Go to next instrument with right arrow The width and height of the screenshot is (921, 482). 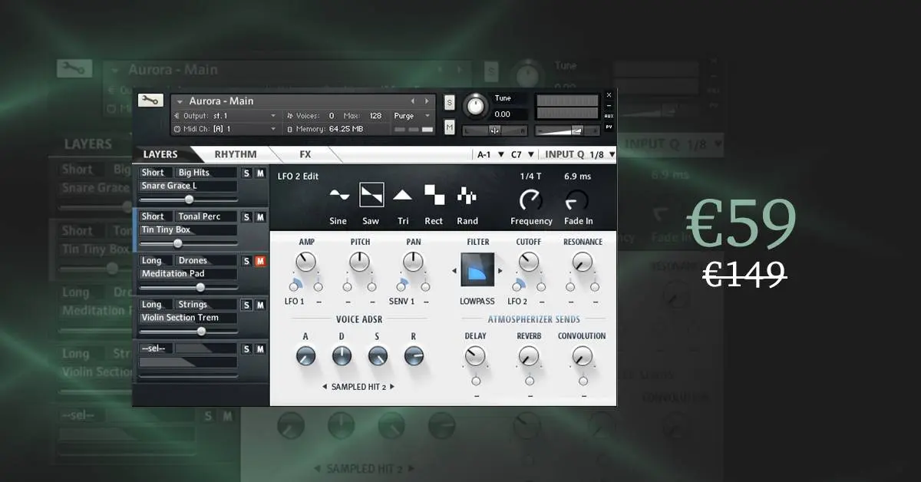pos(427,101)
